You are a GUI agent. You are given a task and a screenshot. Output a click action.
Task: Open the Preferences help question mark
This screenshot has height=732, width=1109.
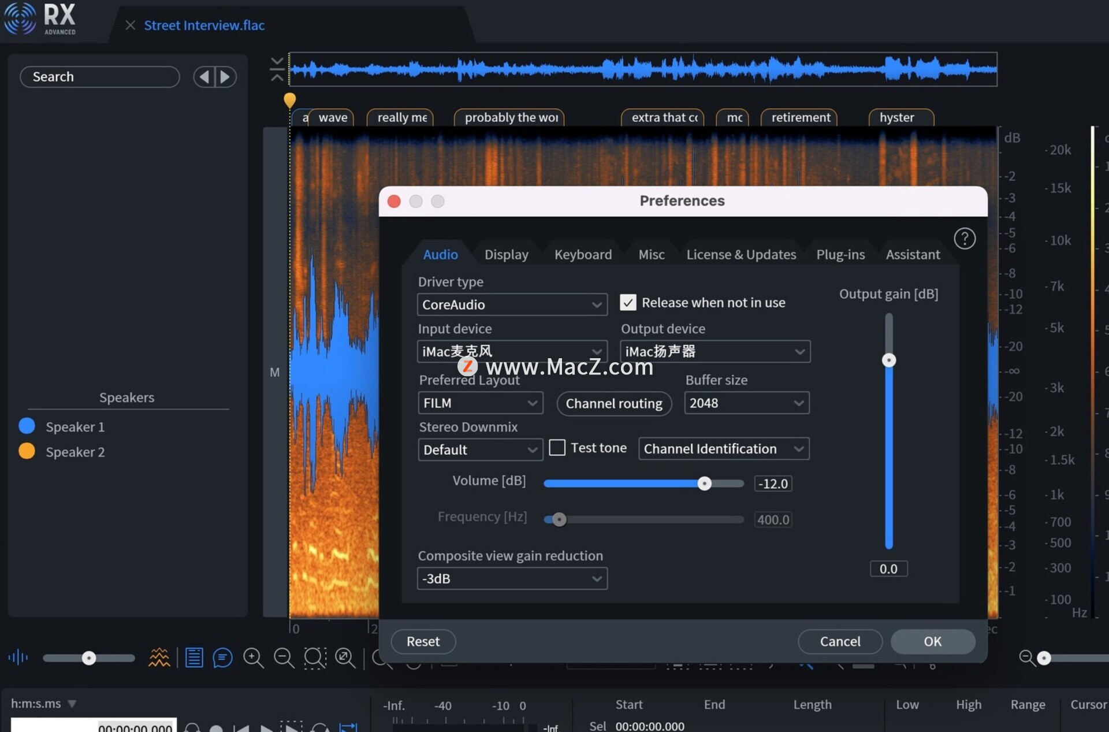964,238
